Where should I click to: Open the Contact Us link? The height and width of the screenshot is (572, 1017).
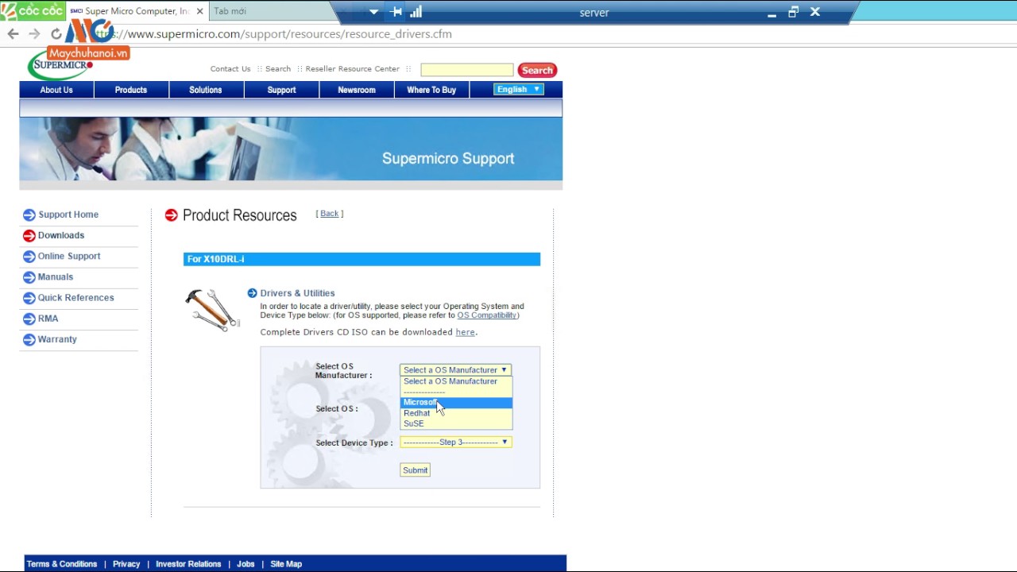230,69
